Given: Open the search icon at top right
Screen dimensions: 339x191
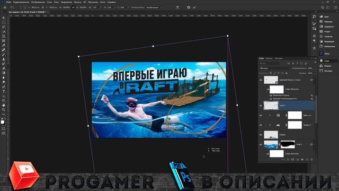Looking at the screenshot, I should click(x=323, y=7).
